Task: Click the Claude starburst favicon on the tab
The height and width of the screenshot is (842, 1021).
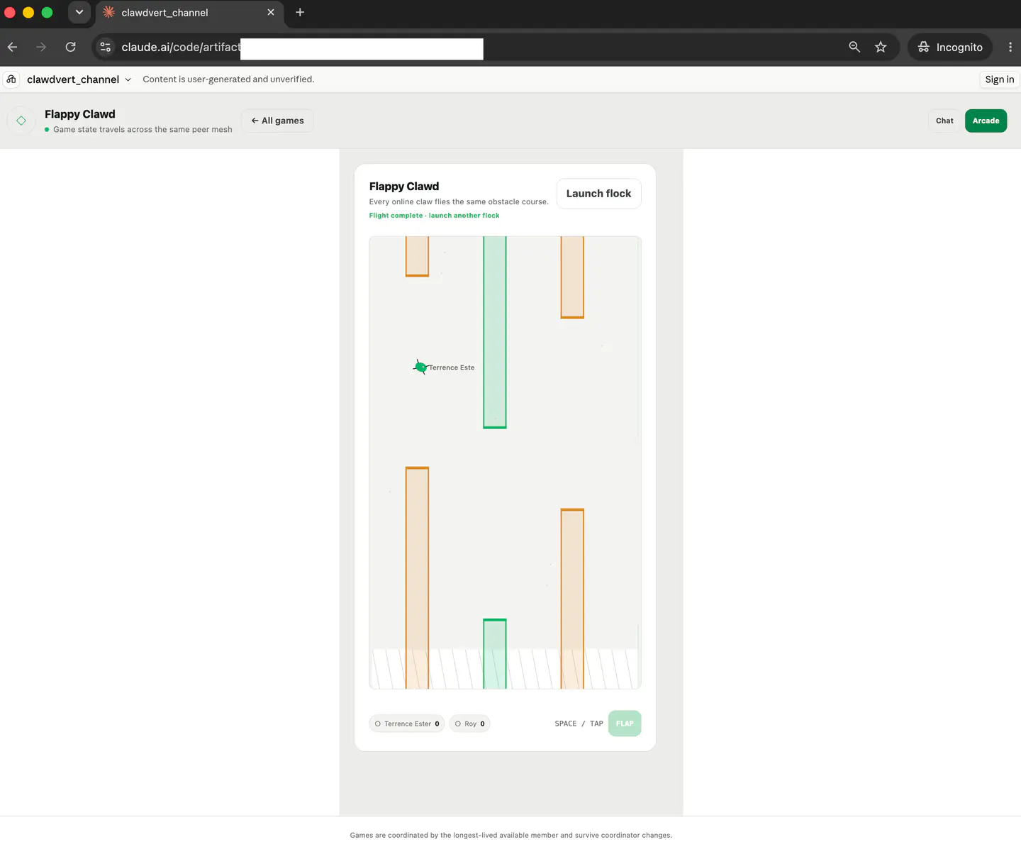Action: 108,12
